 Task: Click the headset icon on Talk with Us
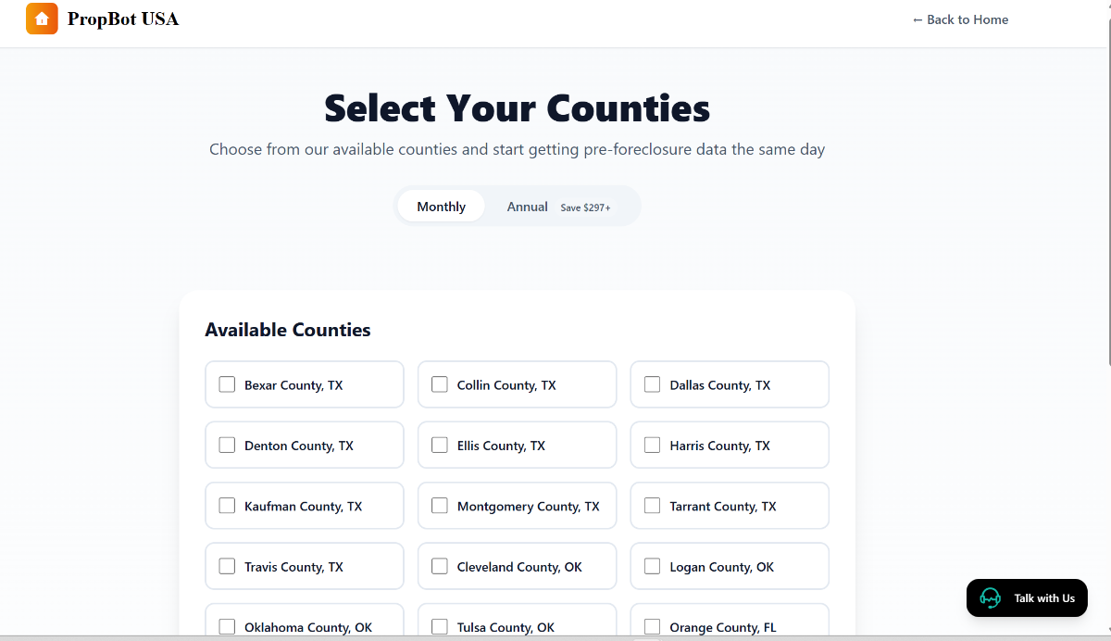coord(990,597)
